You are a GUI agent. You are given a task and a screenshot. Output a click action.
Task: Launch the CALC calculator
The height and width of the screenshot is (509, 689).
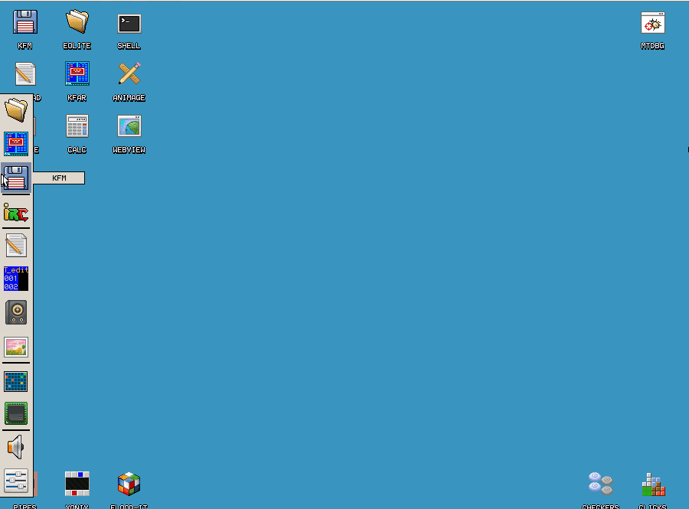tap(77, 126)
